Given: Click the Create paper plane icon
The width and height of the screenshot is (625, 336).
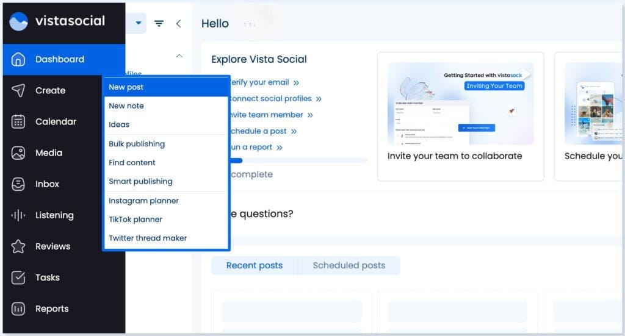Looking at the screenshot, I should (x=18, y=90).
